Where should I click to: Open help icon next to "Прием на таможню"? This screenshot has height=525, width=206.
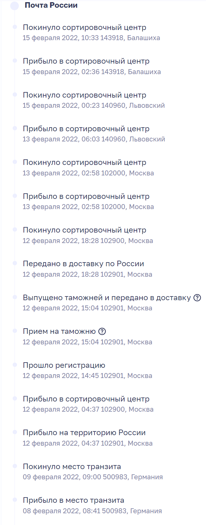102,331
